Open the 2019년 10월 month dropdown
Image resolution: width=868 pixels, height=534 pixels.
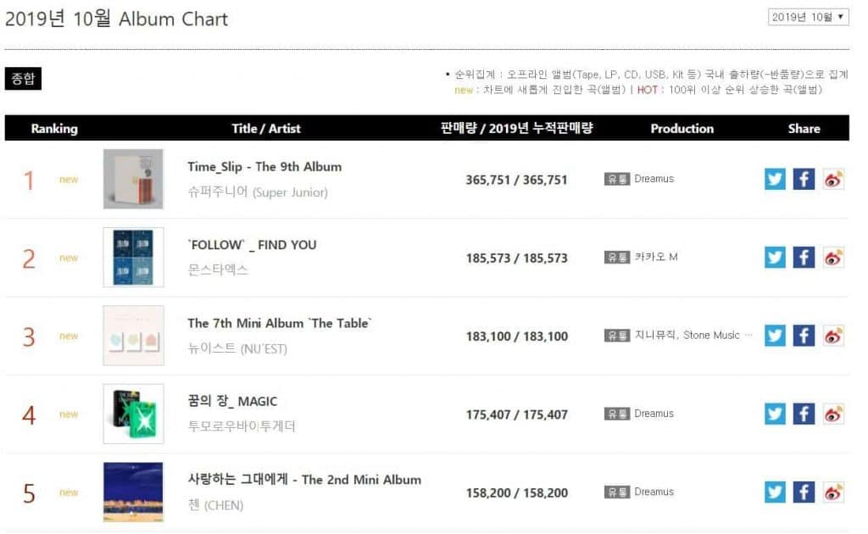808,17
